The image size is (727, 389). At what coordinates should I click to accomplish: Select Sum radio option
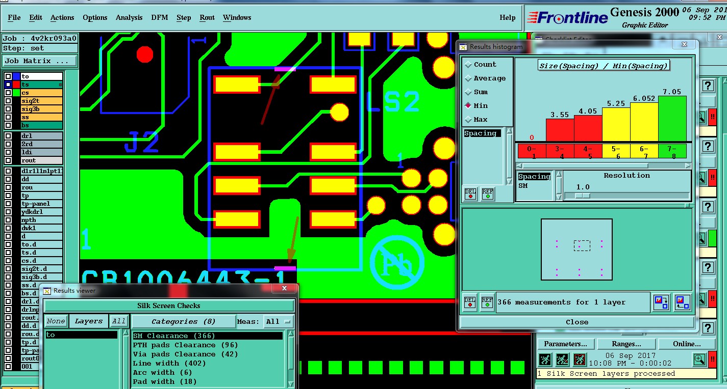[468, 92]
